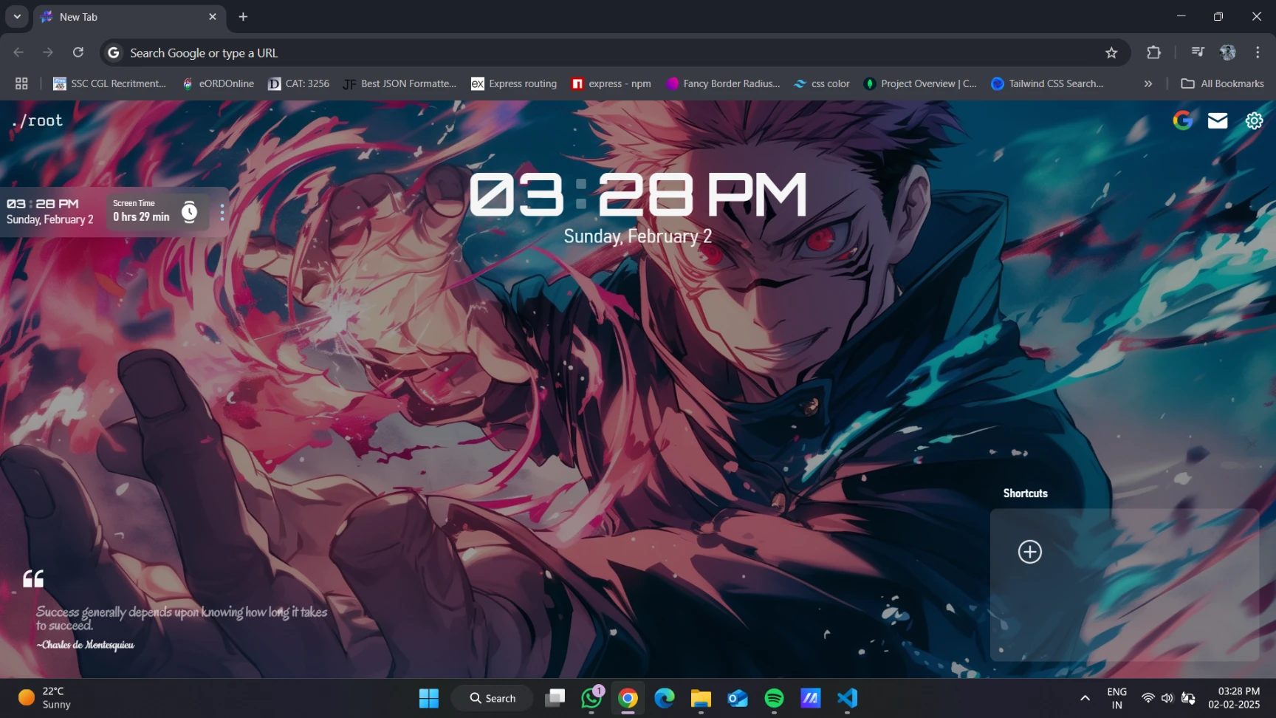Click the screen time clock icon
Screen dimensions: 1276x718
pyautogui.click(x=190, y=212)
